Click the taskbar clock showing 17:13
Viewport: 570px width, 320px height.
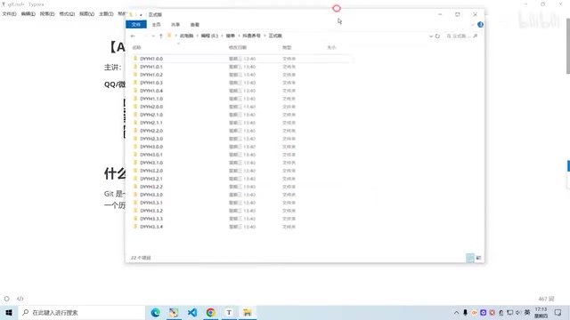pyautogui.click(x=541, y=312)
